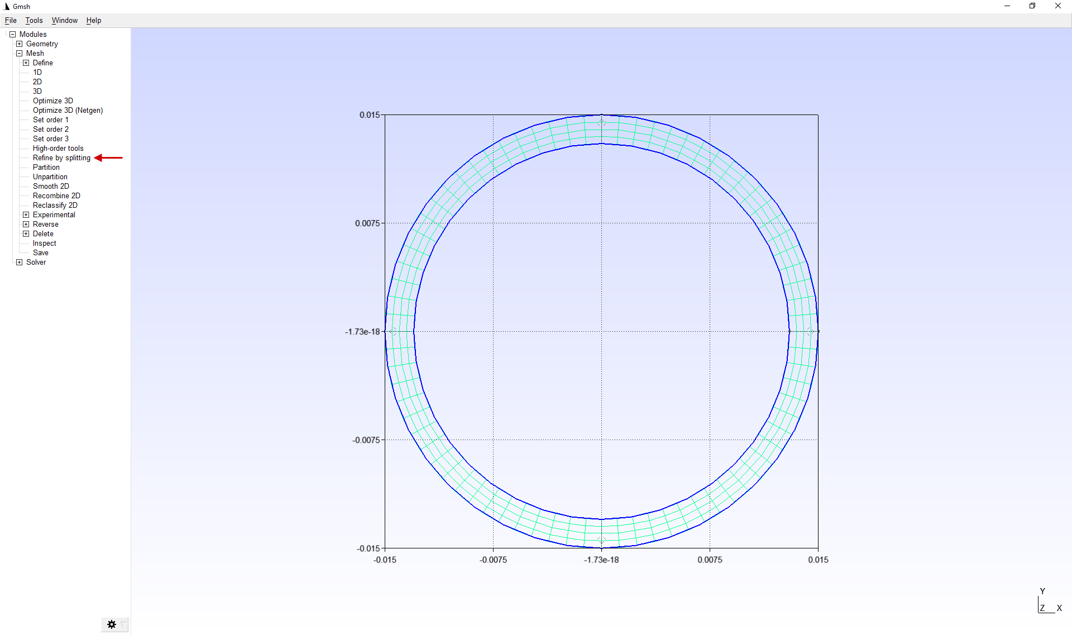Viewport: 1072px width, 635px height.
Task: Expand the Delete tree node
Action: click(26, 233)
